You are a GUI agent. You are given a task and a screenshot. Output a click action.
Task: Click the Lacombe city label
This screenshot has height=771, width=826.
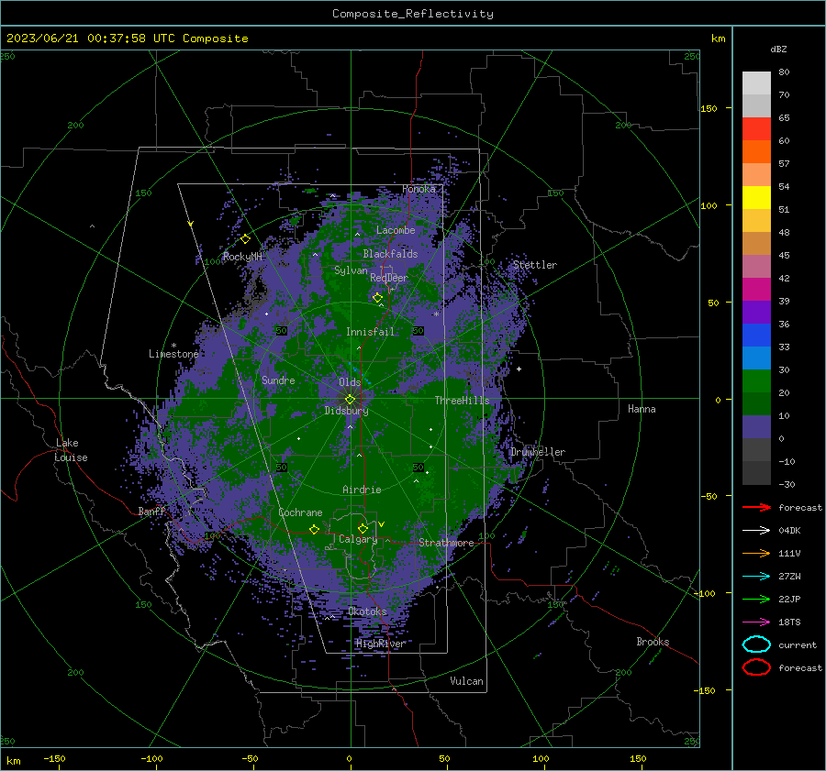[396, 230]
